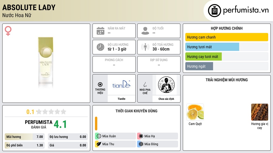Click the person icon beside Độ tuổi
Image resolution: width=273 pixels, height=153 pixels.
click(145, 31)
